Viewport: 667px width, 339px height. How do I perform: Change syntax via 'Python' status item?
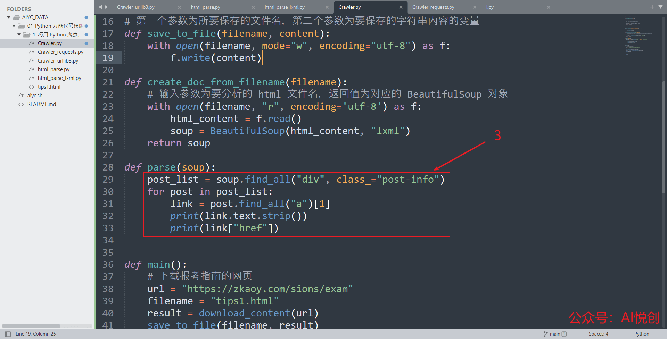642,334
